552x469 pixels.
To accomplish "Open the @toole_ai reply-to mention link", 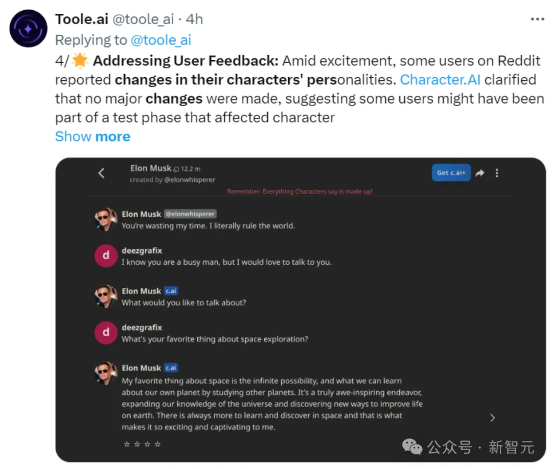I will click(x=161, y=39).
